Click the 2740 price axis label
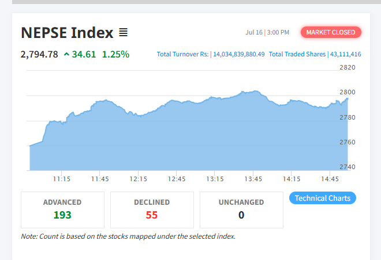Image resolution: width=381 pixels, height=260 pixels. click(x=347, y=167)
